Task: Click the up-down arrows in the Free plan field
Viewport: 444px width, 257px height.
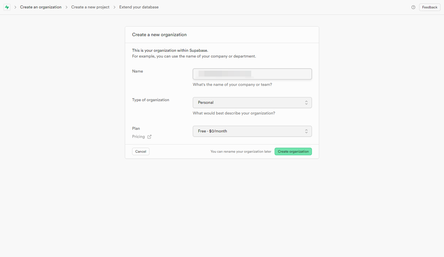Action: (306, 131)
